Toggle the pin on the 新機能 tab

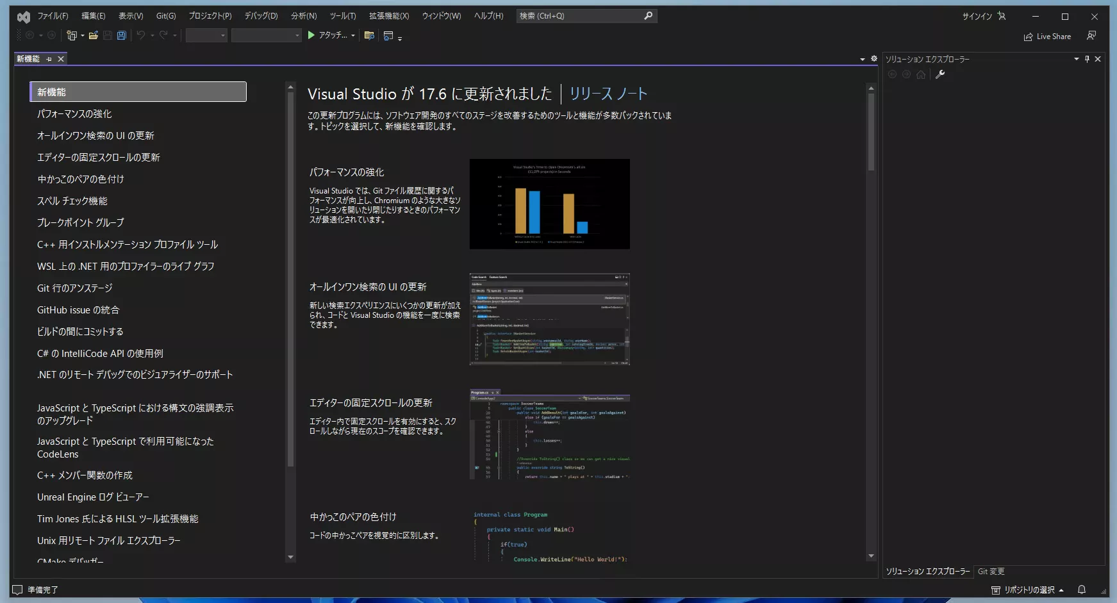tap(49, 59)
